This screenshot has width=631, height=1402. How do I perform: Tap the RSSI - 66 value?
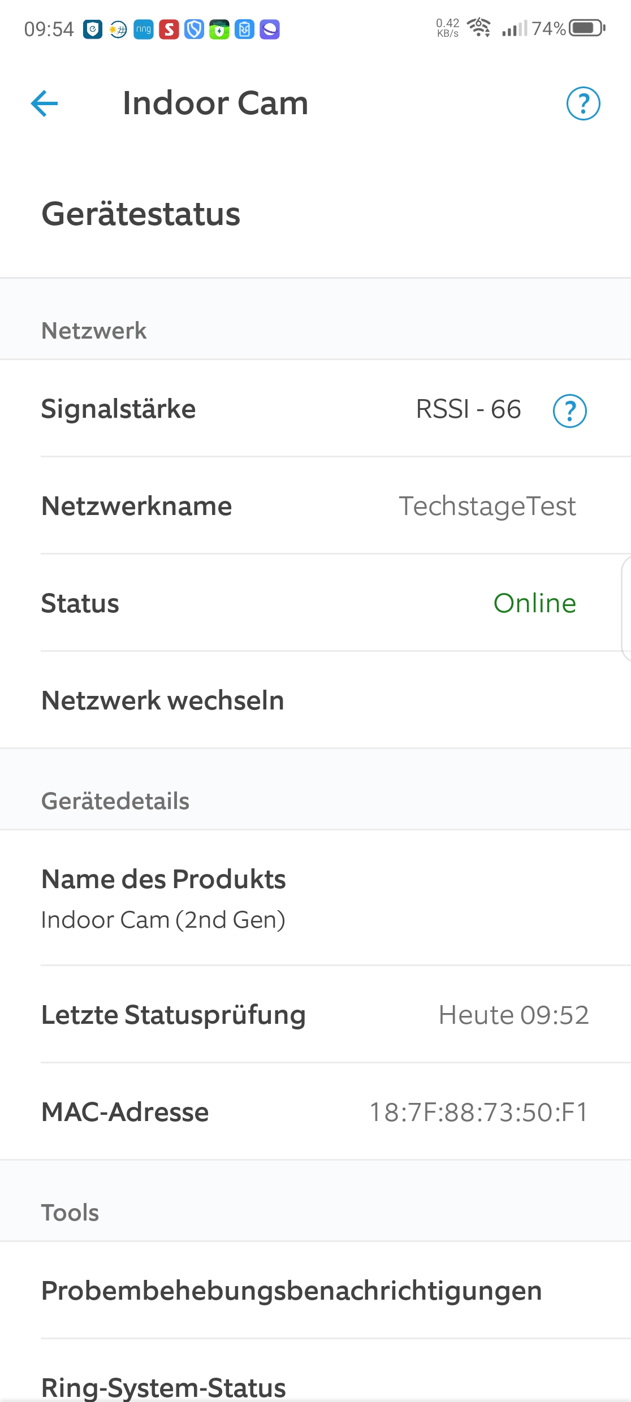468,409
